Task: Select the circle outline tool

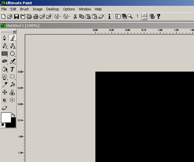Action: tap(12, 54)
